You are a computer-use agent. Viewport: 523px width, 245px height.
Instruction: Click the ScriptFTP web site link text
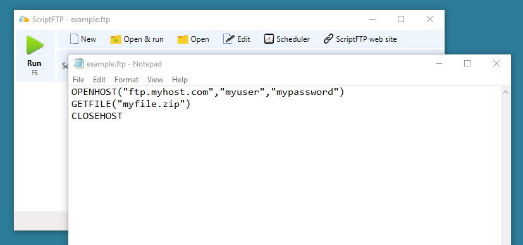pos(366,39)
